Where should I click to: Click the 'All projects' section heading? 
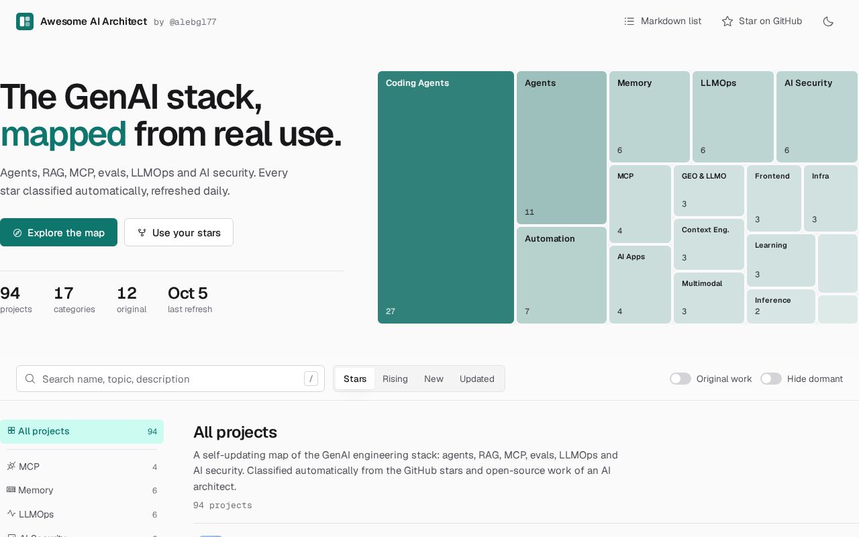[x=235, y=432]
